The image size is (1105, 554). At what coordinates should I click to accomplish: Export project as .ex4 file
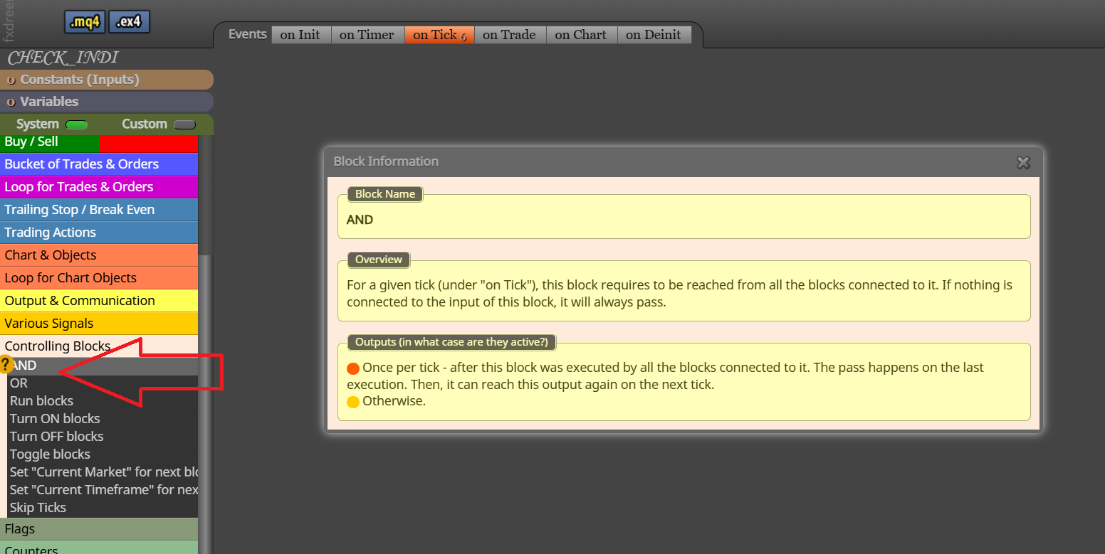point(129,22)
